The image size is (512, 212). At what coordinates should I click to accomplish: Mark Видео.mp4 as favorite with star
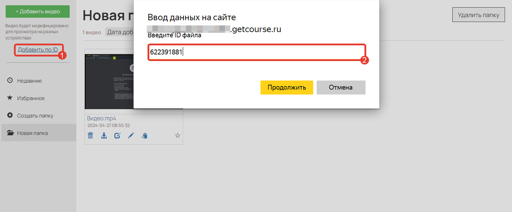tap(177, 136)
